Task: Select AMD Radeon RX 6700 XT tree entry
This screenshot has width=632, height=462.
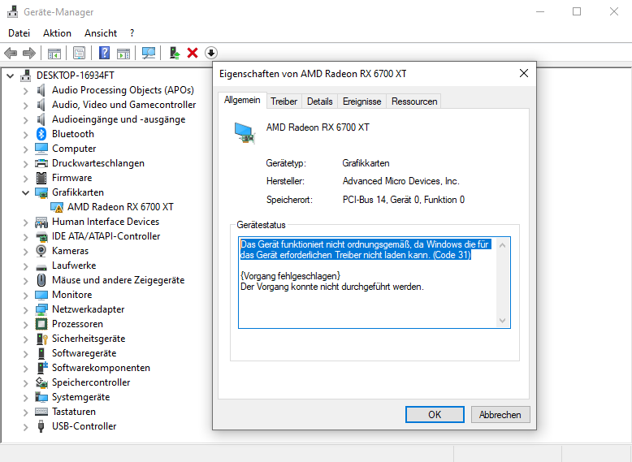Action: click(x=120, y=207)
